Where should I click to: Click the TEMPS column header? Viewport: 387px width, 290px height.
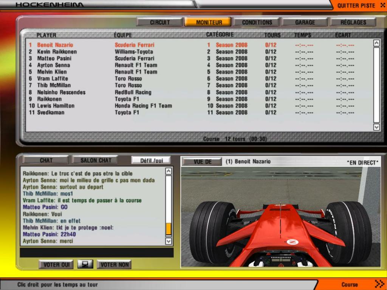pyautogui.click(x=303, y=35)
